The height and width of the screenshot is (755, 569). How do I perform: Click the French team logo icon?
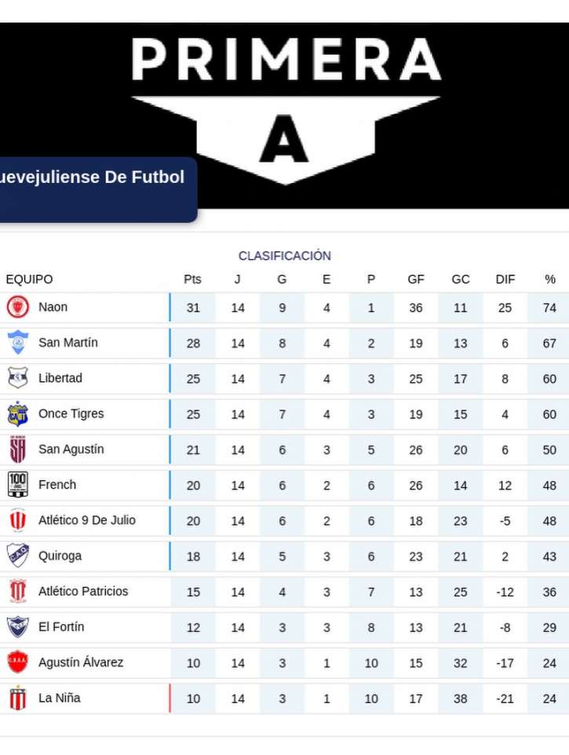[x=17, y=485]
